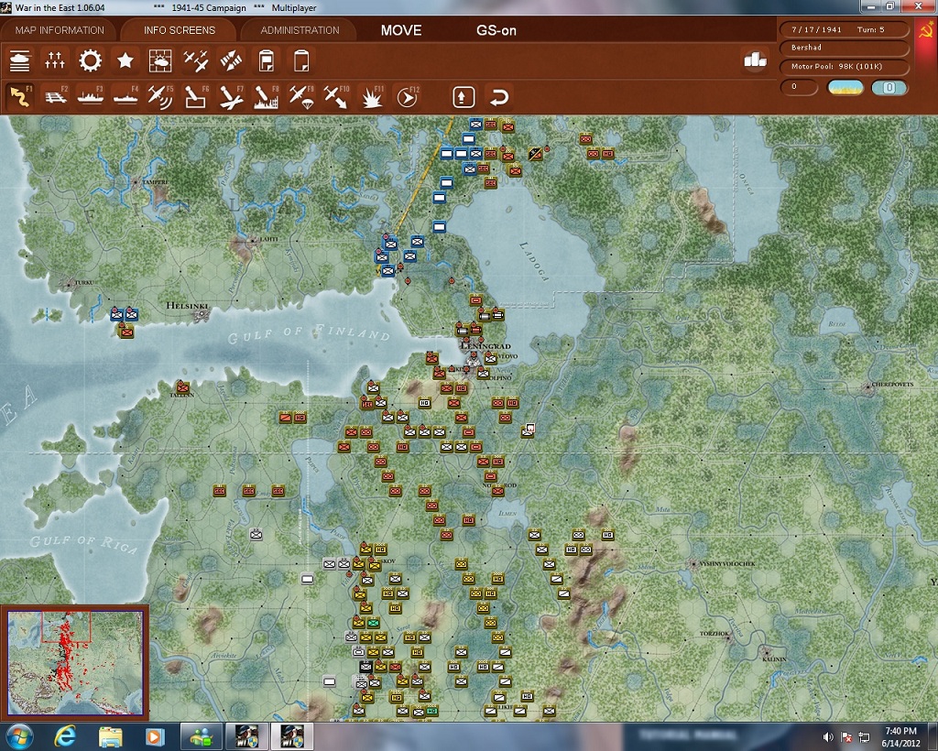
Task: Click the Soviet hammer and sickle flag
Action: (925, 28)
